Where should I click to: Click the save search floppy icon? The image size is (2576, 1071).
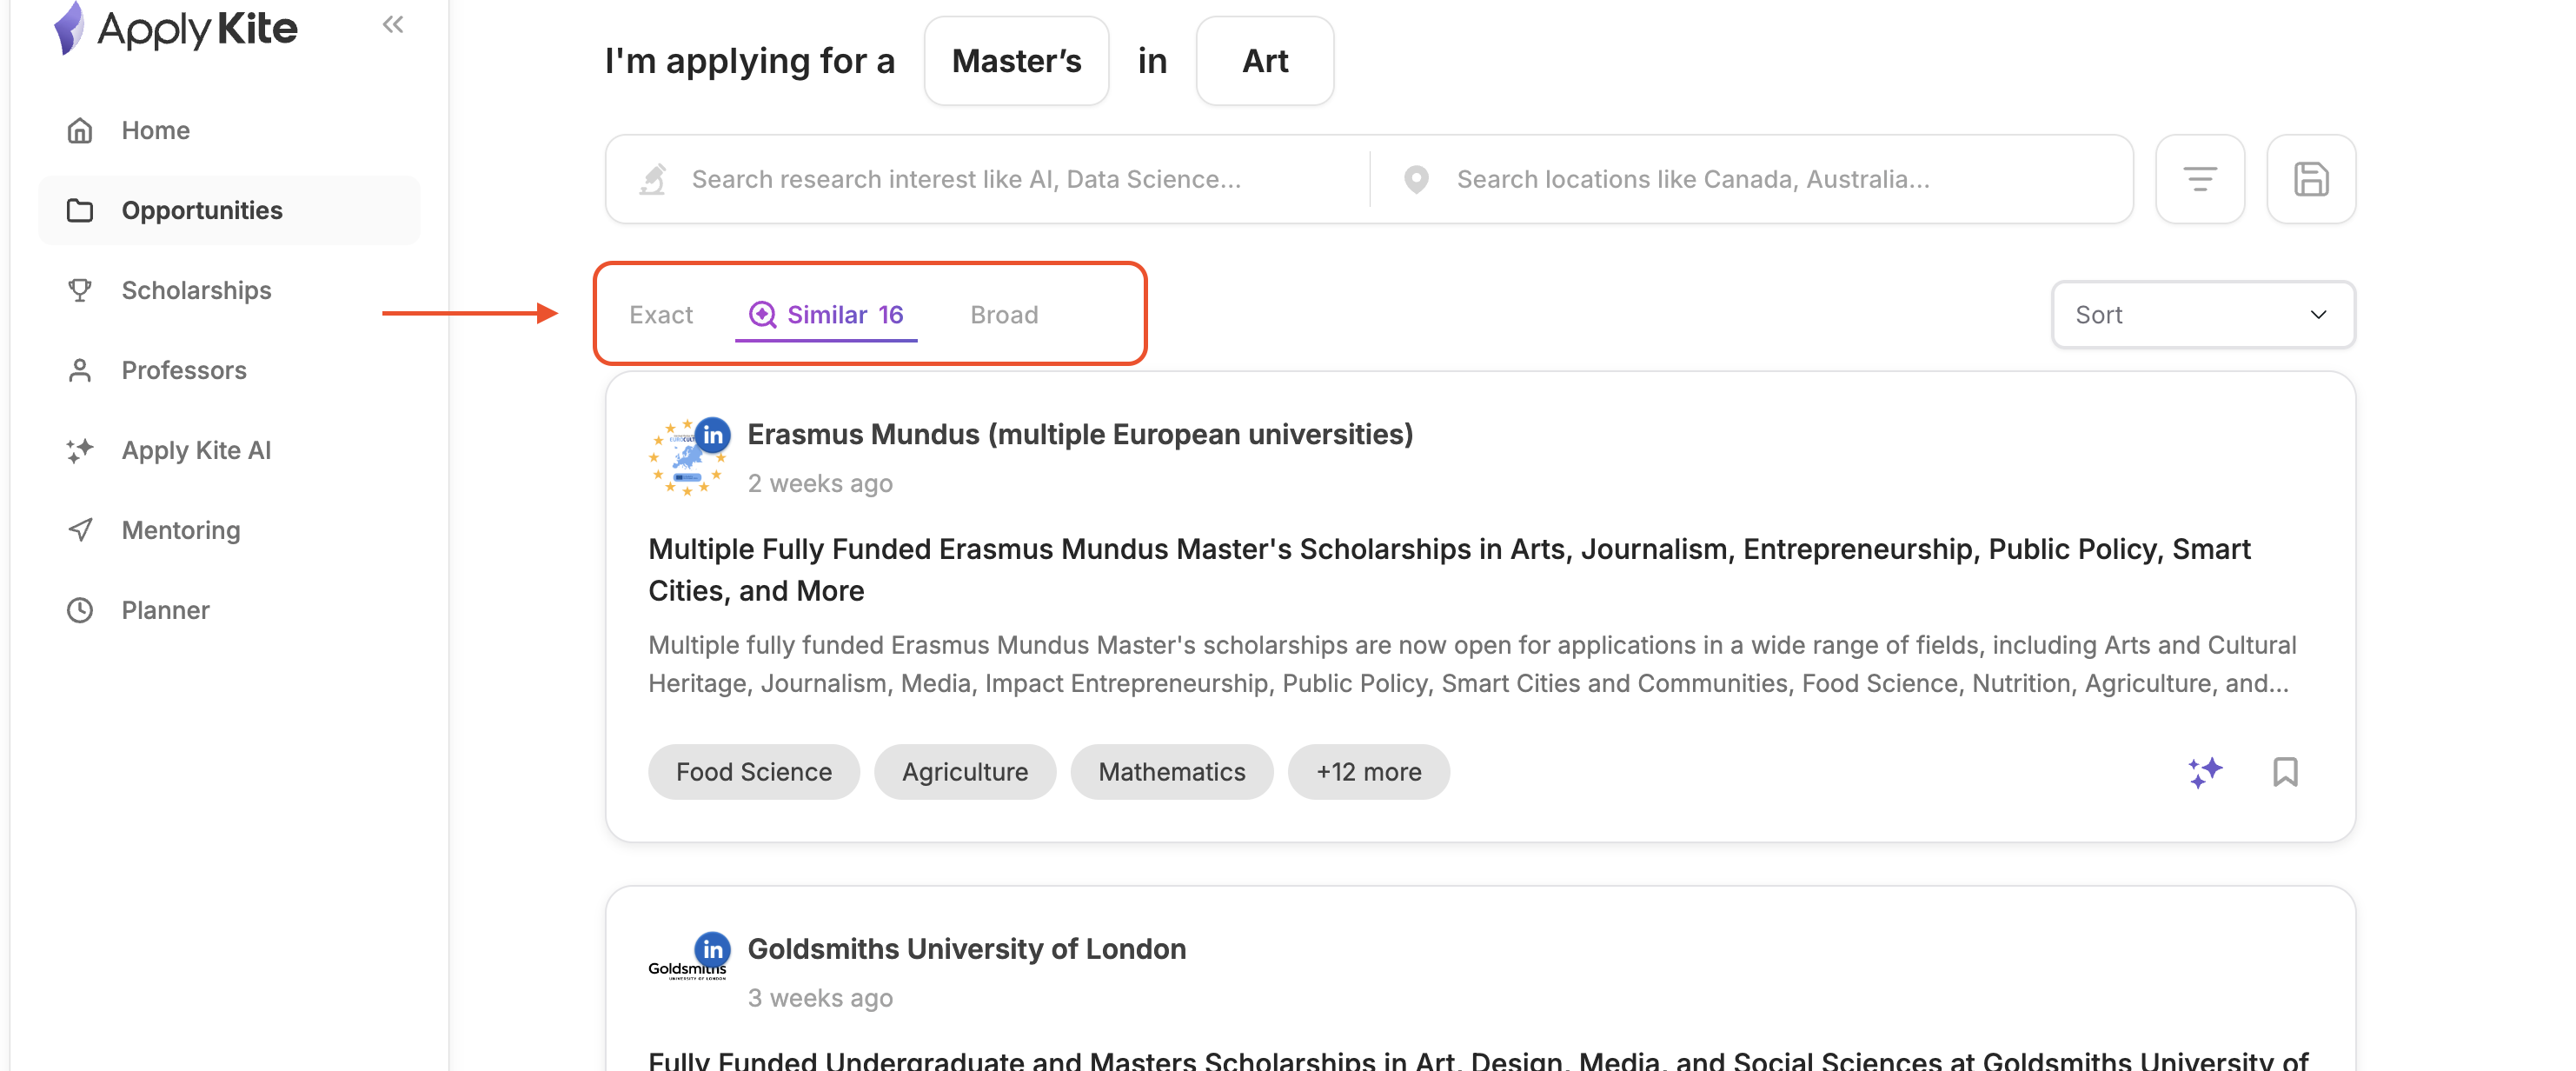point(2310,179)
